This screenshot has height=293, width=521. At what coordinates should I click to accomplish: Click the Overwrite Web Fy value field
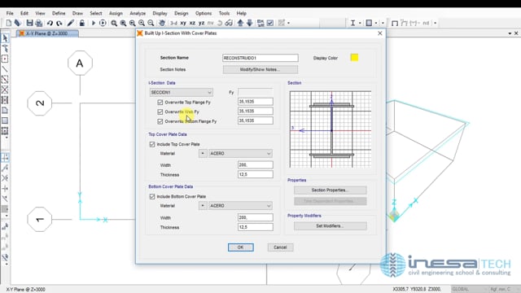click(x=255, y=112)
